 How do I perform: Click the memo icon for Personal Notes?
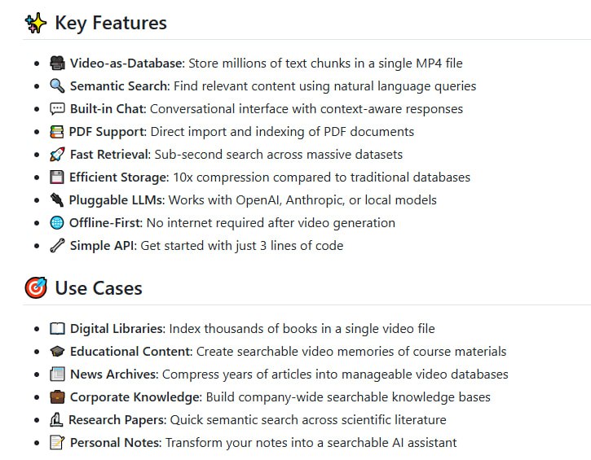pyautogui.click(x=57, y=443)
